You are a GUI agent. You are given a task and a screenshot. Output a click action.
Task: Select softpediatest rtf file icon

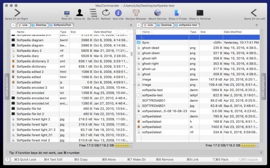139,132
